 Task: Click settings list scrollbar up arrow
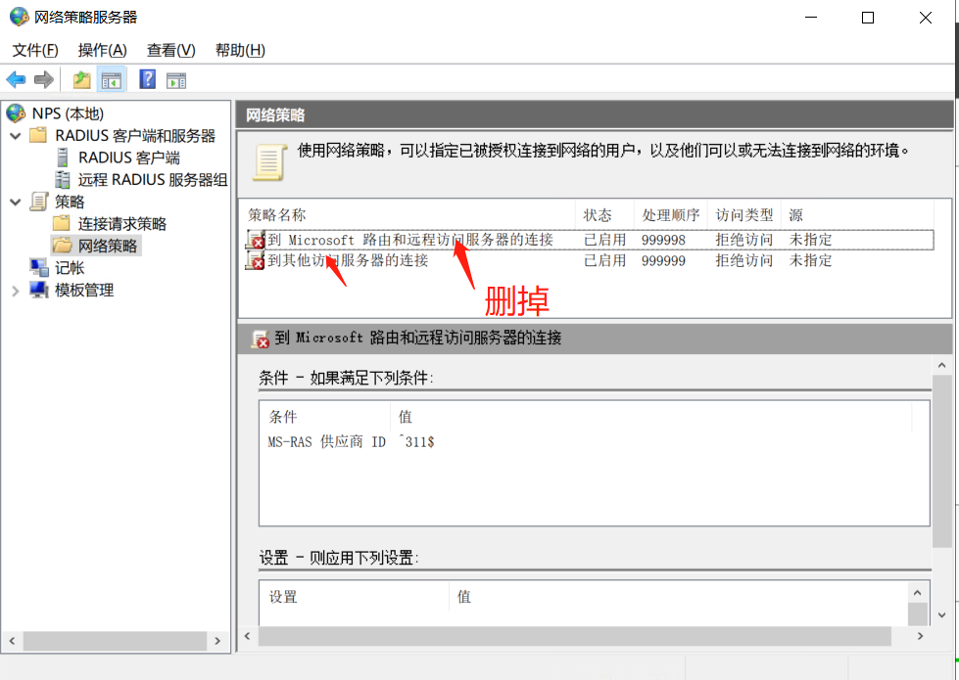pyautogui.click(x=918, y=593)
